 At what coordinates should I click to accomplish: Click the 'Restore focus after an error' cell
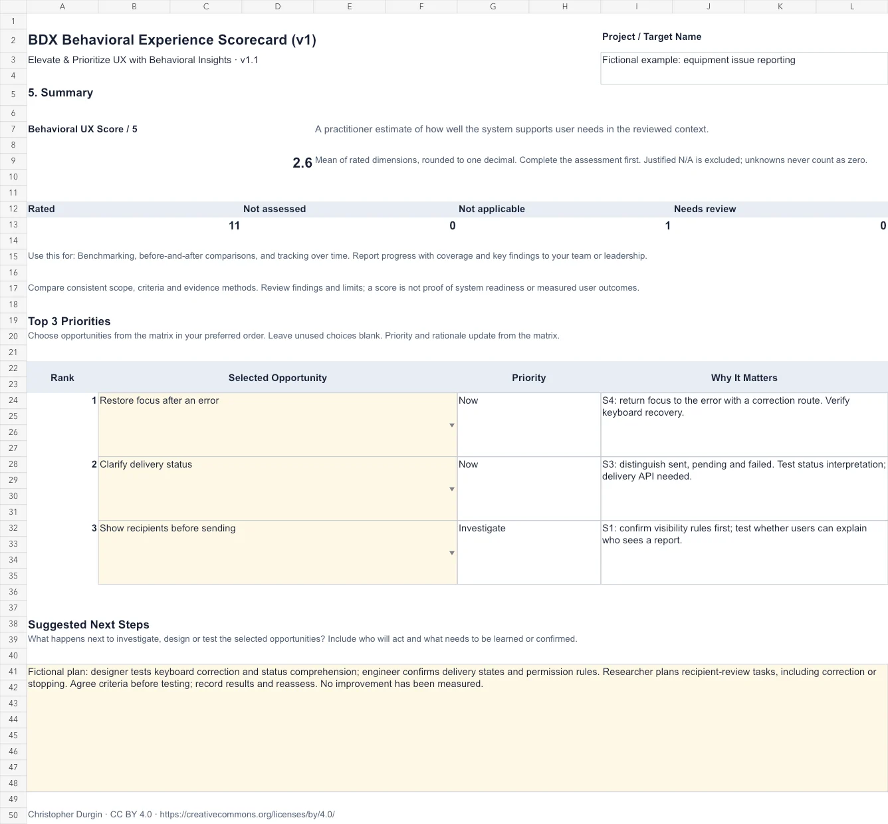pos(278,424)
